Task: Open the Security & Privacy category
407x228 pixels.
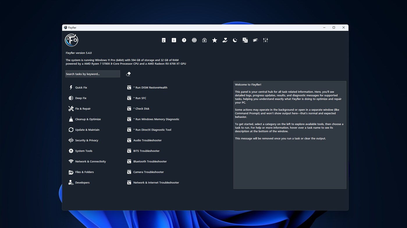Action: click(83, 141)
